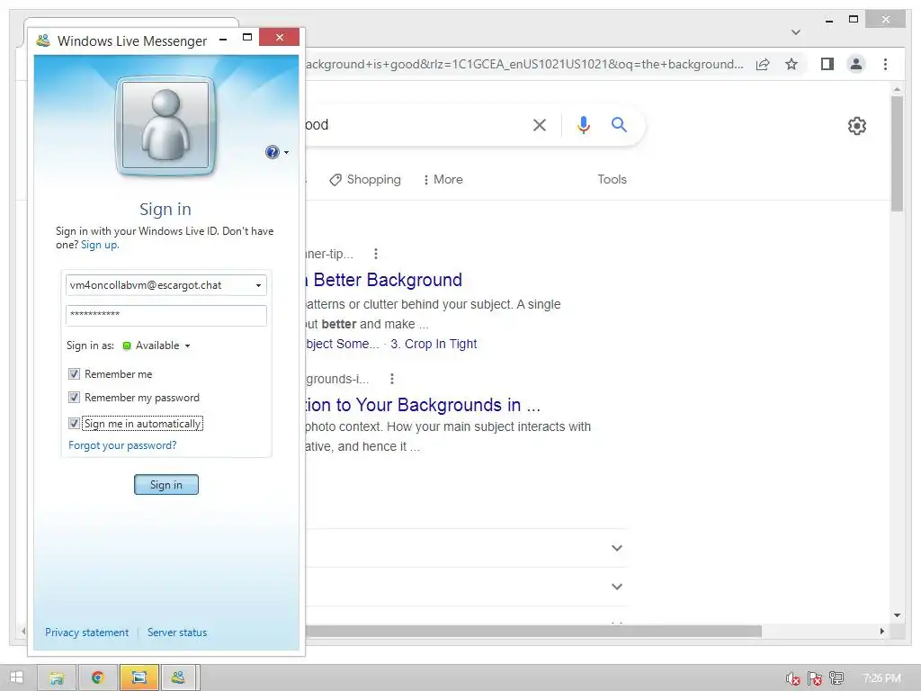The height and width of the screenshot is (691, 921).
Task: Expand the email account dropdown
Action: [258, 285]
